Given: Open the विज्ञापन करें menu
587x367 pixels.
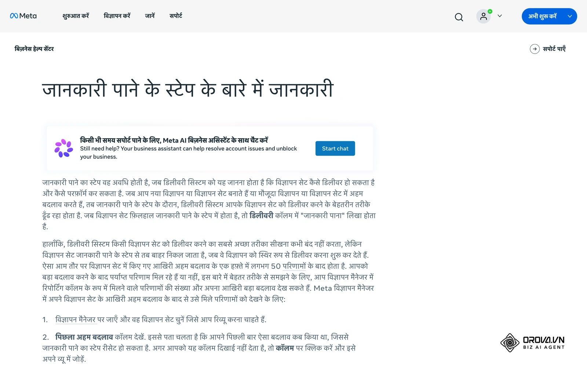Looking at the screenshot, I should (117, 16).
